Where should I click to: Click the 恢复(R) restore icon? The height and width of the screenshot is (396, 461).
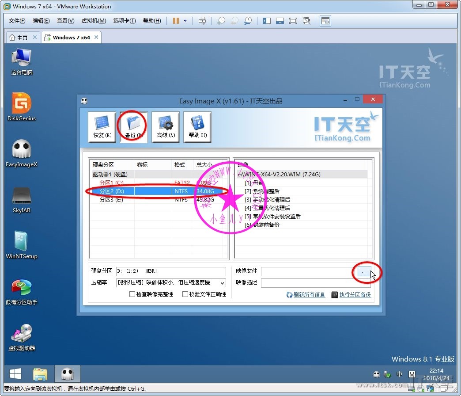[x=102, y=126]
